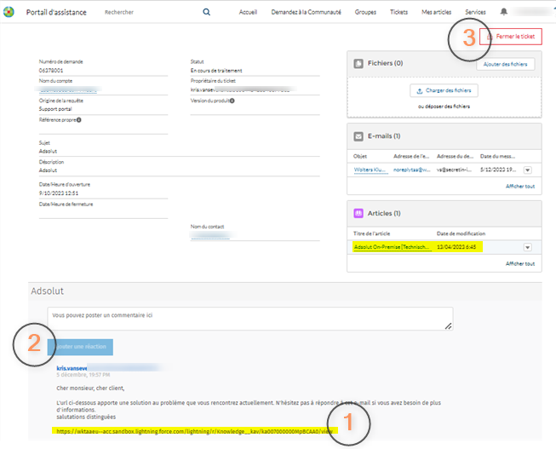Click the E-mails envelope icon

(x=358, y=136)
